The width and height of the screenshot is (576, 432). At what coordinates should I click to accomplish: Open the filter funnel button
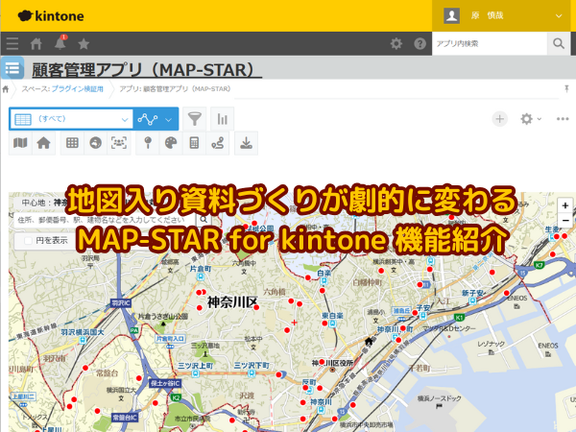coord(195,119)
